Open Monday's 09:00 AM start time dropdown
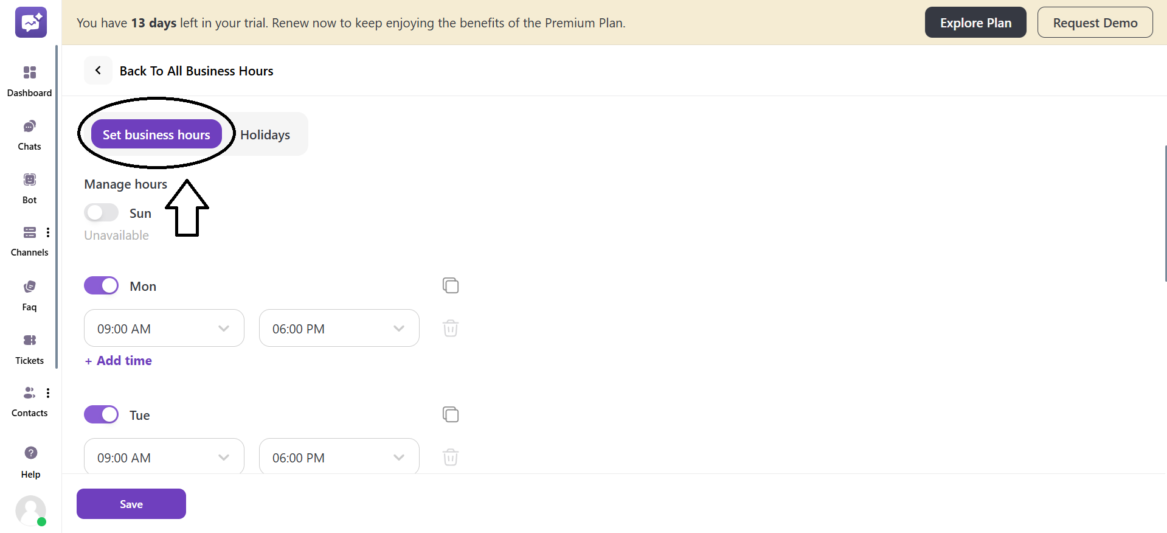Viewport: 1167px width, 533px height. [164, 329]
